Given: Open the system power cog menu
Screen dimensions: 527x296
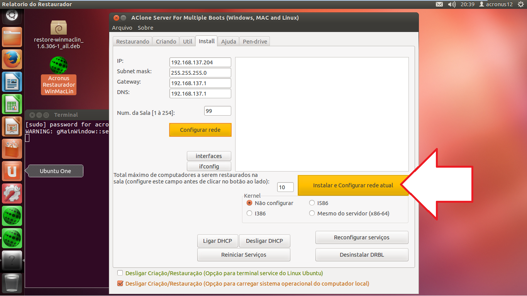Looking at the screenshot, I should pos(521,4).
